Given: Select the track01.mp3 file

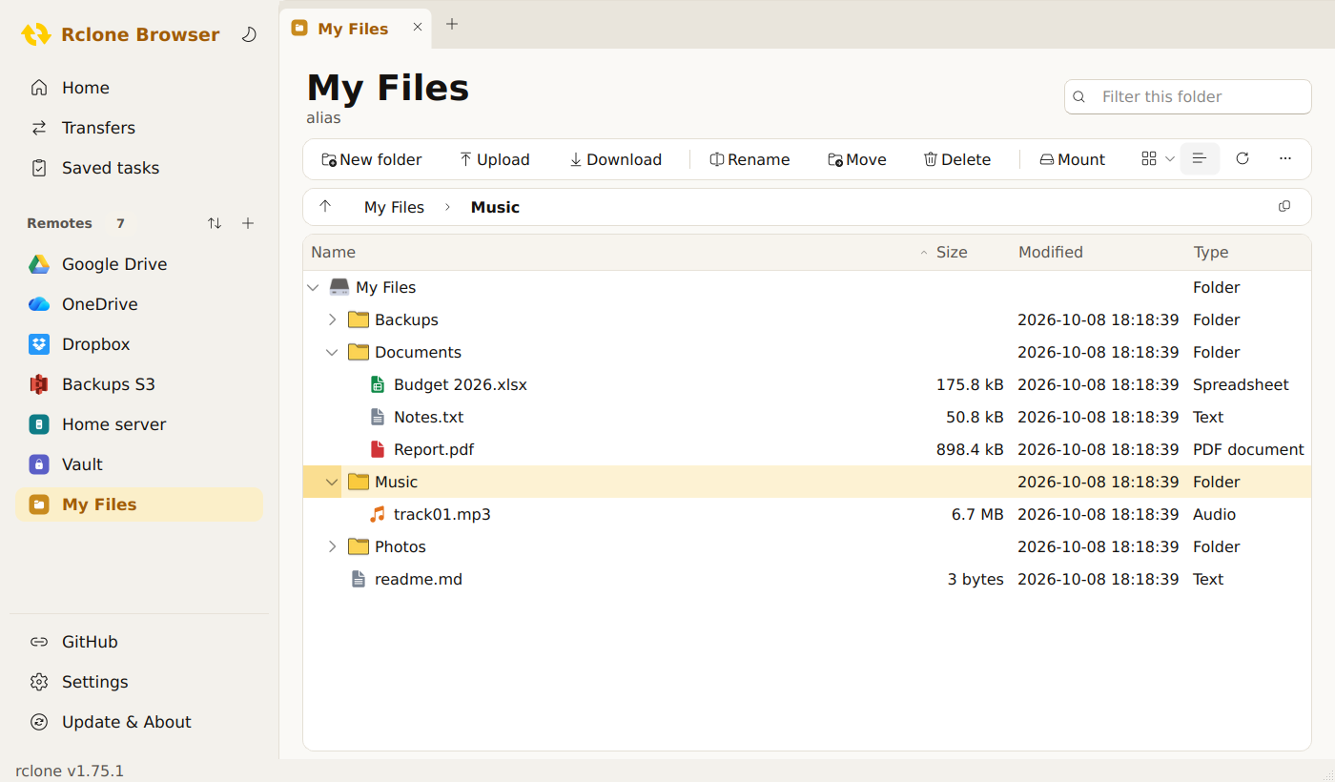Looking at the screenshot, I should 807,514.
